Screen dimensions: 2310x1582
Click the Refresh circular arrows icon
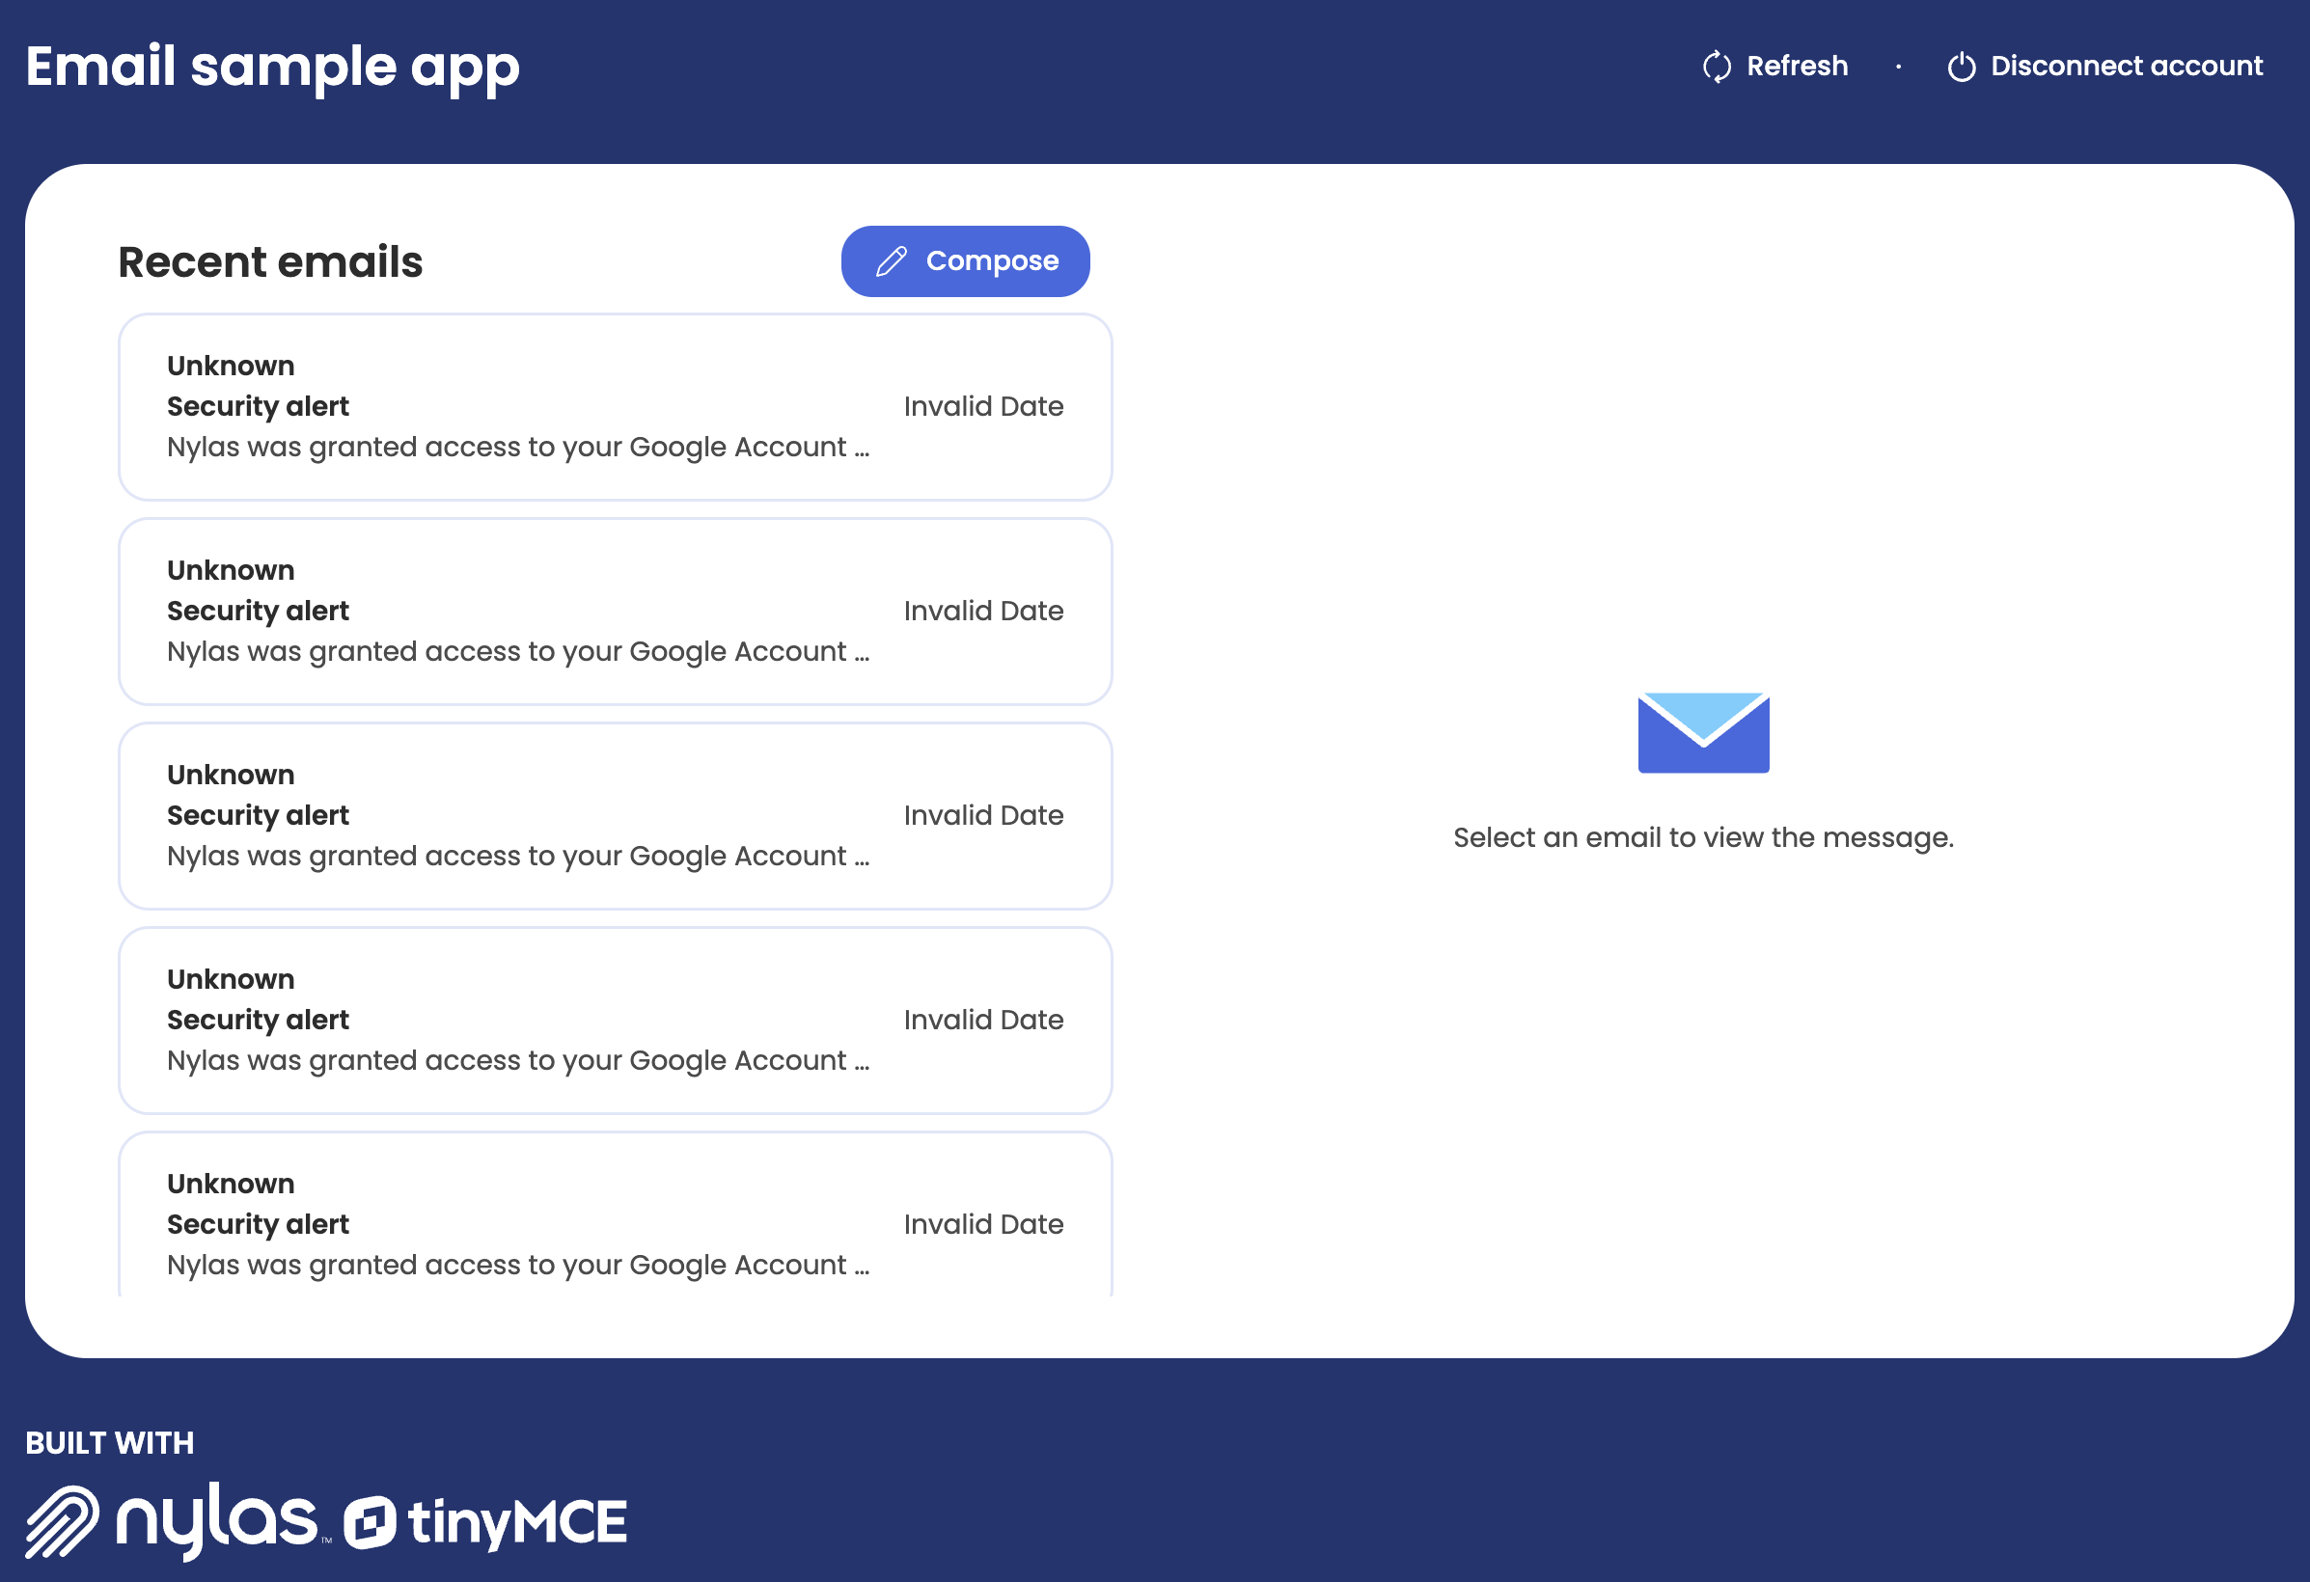[1717, 67]
